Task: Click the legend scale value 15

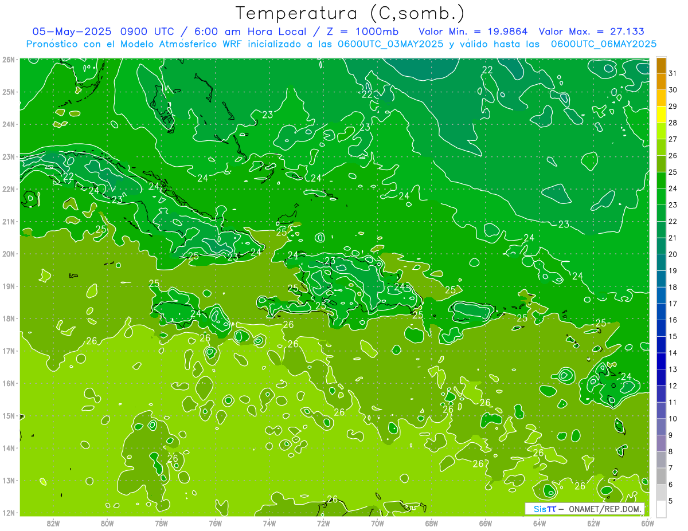Action: tap(673, 336)
